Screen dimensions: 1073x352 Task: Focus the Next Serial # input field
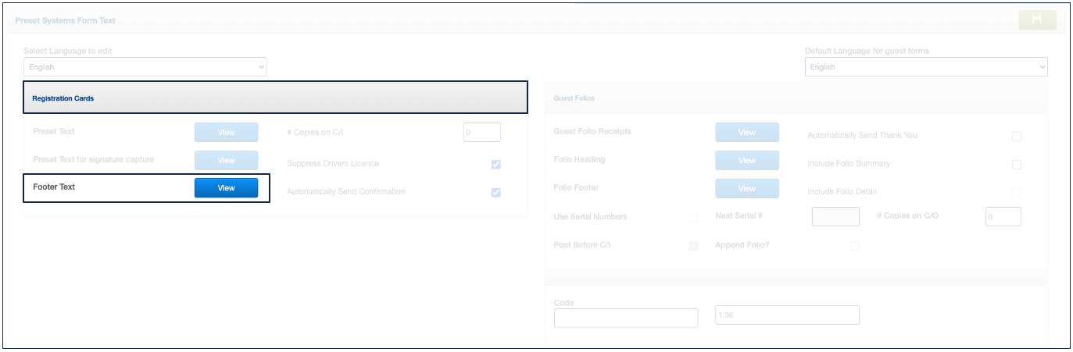pyautogui.click(x=835, y=217)
